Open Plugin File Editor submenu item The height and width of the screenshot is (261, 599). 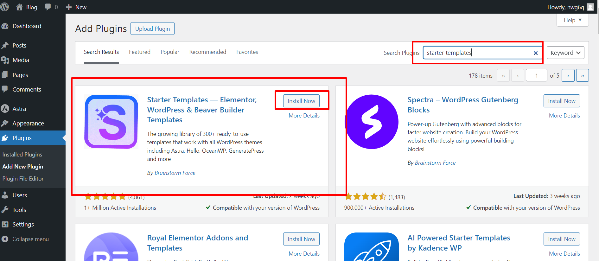click(23, 179)
